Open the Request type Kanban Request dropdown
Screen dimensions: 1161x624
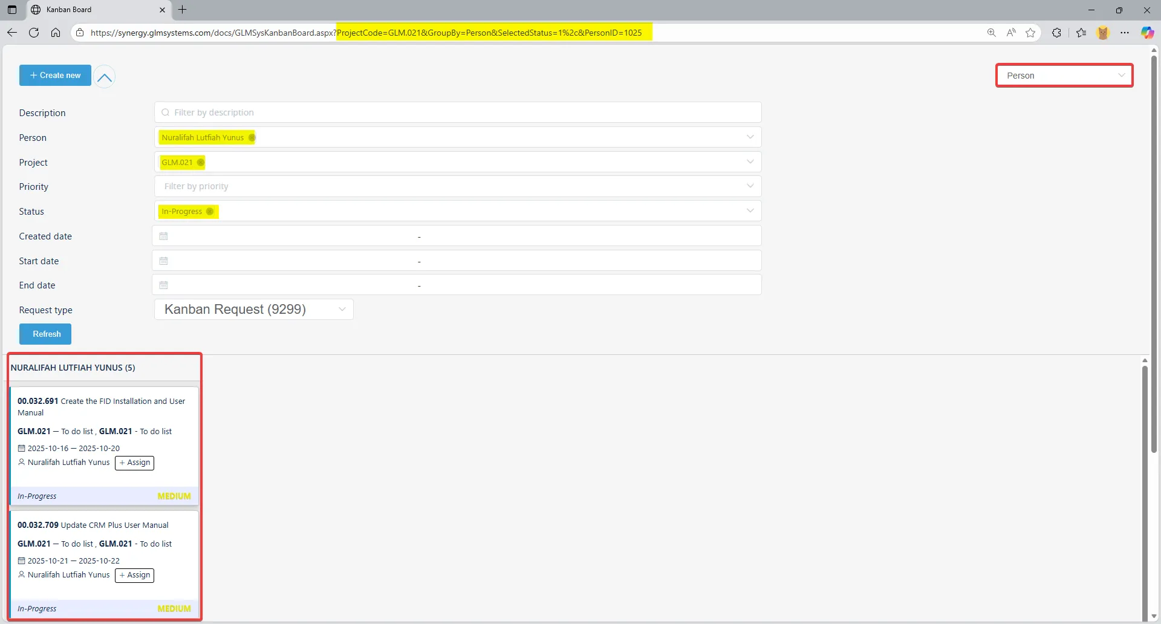tap(254, 310)
